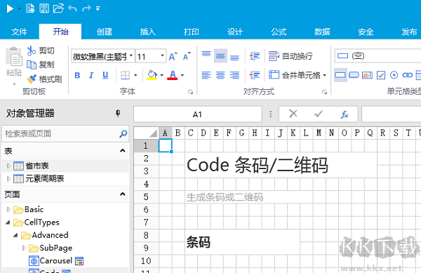Click the bottom indent icon

point(254,75)
